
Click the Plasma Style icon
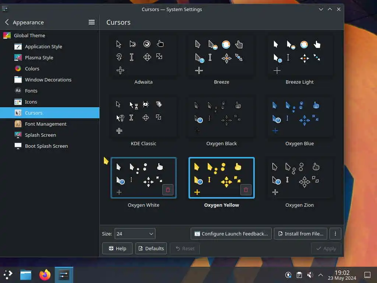point(18,57)
